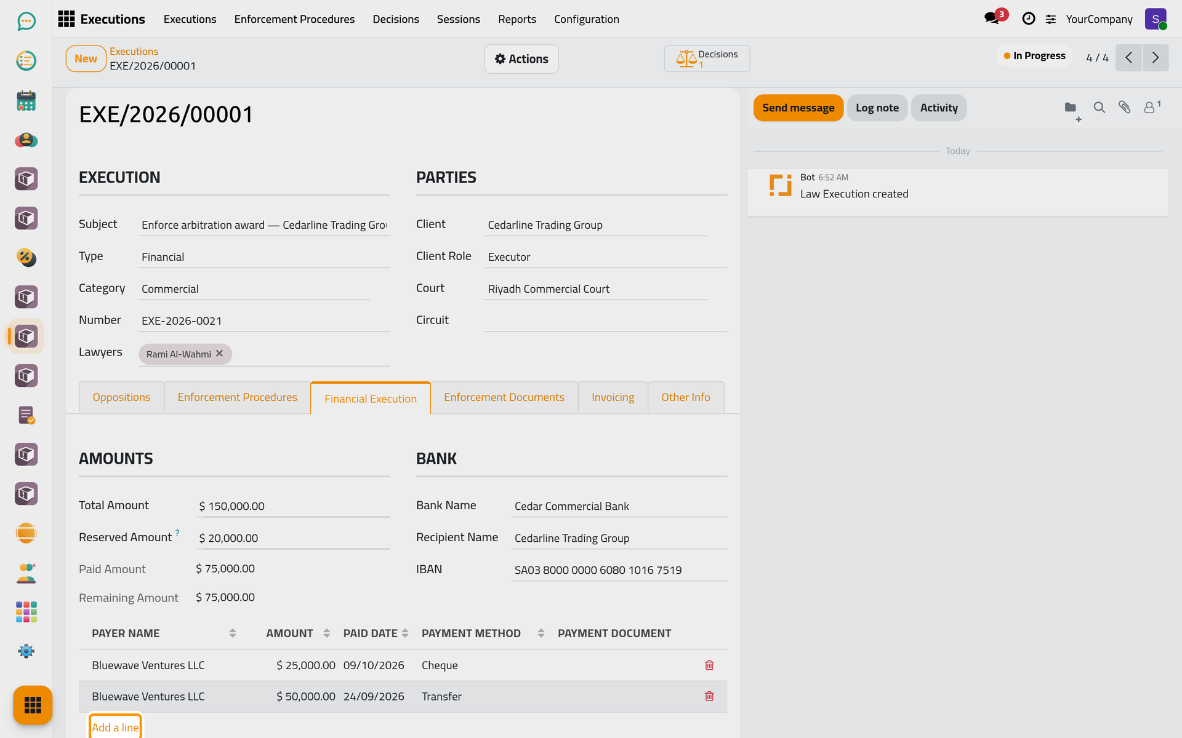Open the Discuss chat bubble sidebar icon

(x=26, y=22)
